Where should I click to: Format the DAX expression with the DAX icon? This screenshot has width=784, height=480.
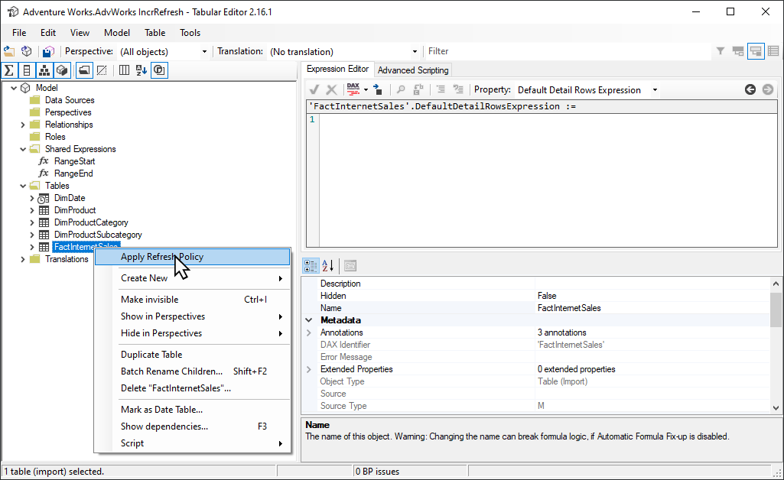353,89
